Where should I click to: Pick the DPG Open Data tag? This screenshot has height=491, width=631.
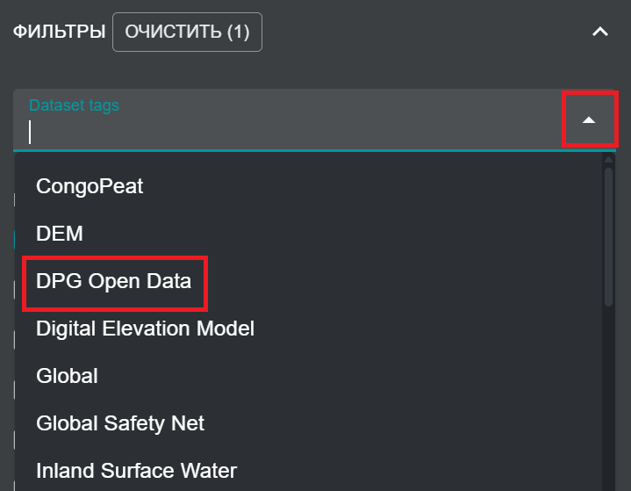[113, 282]
